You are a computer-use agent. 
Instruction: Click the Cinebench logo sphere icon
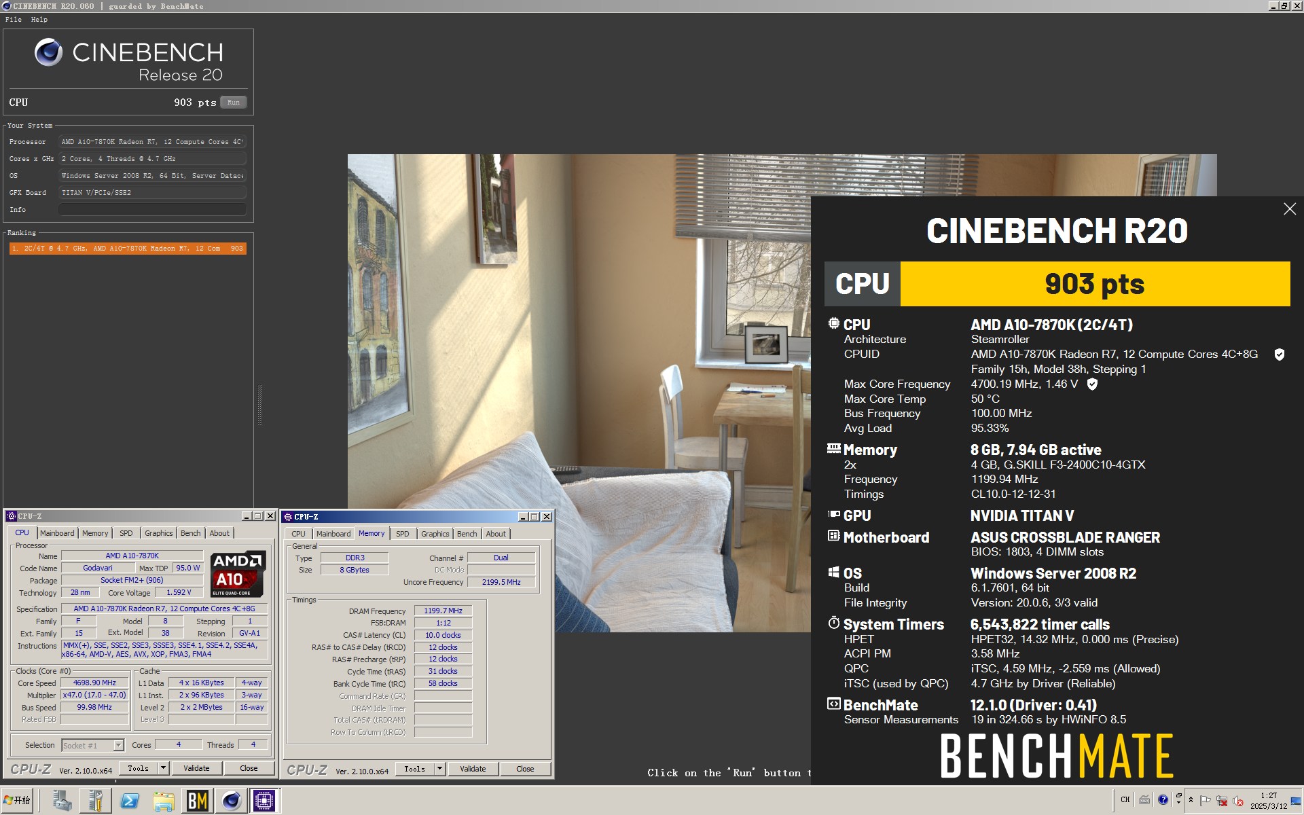(x=48, y=52)
